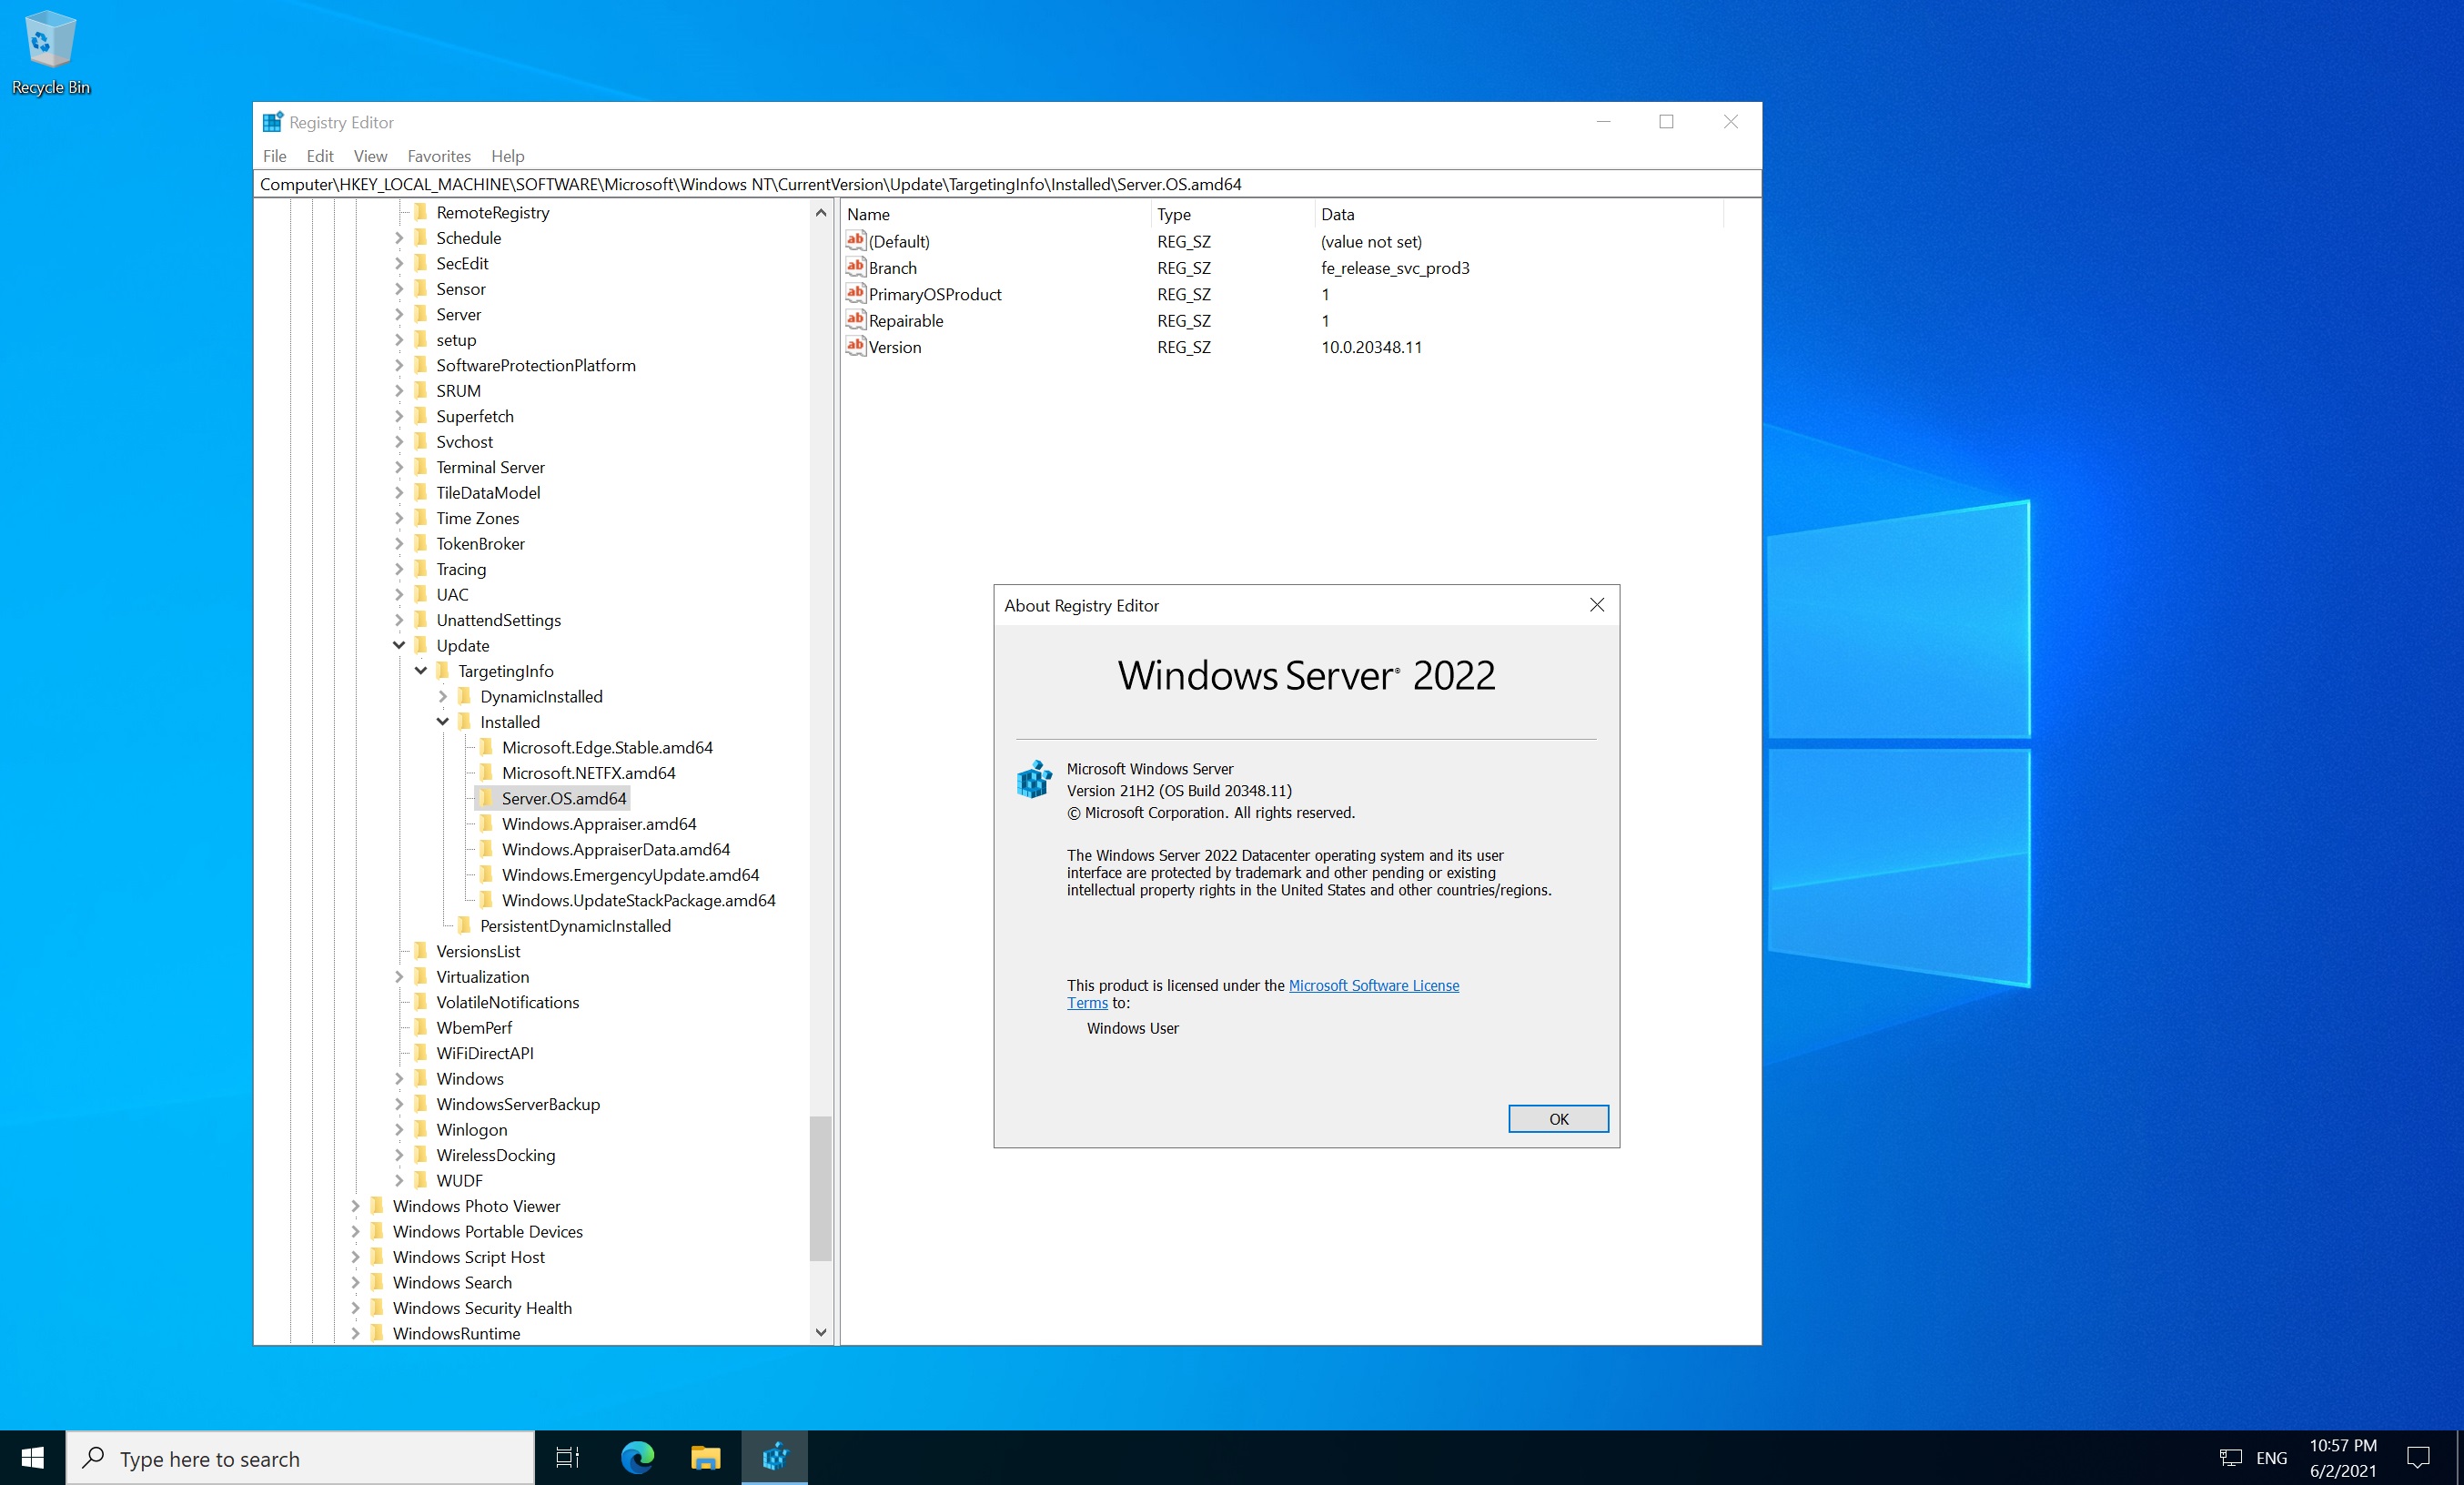This screenshot has height=1485, width=2464.
Task: Collapse the TargetingInfo key
Action: coord(421,671)
